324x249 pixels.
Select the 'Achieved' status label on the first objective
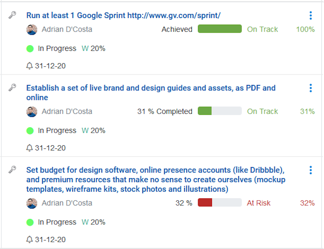click(177, 29)
